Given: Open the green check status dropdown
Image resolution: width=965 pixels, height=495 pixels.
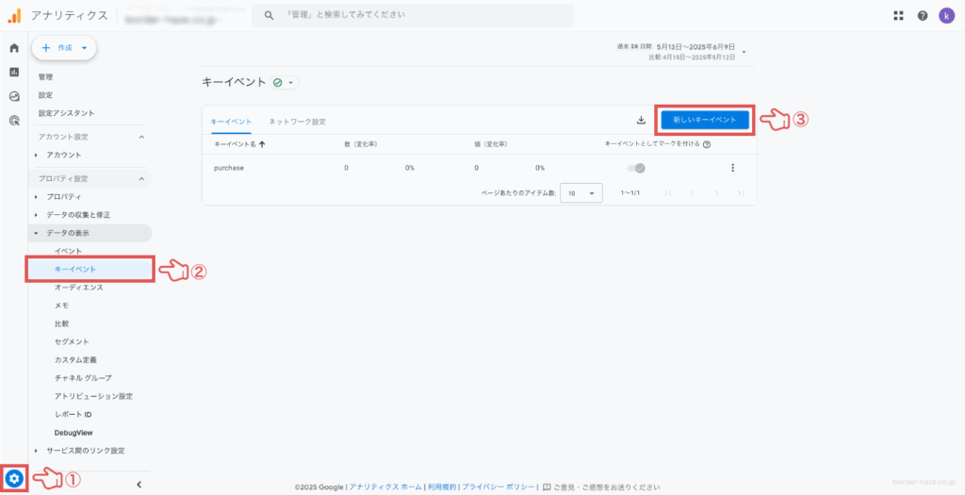Looking at the screenshot, I should (285, 83).
